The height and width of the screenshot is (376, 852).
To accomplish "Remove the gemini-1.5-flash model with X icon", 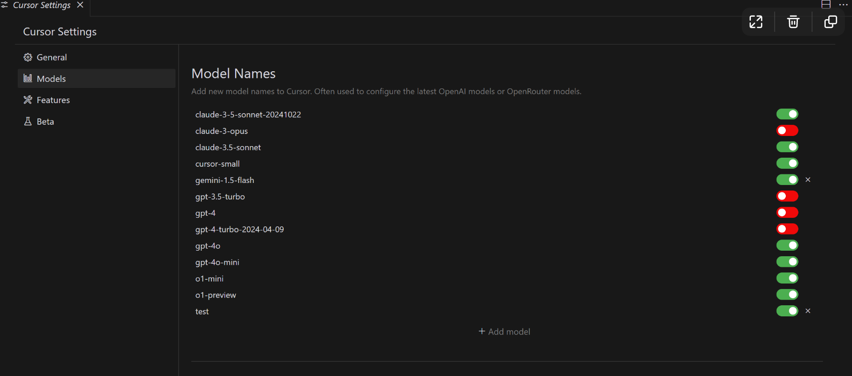I will (808, 180).
